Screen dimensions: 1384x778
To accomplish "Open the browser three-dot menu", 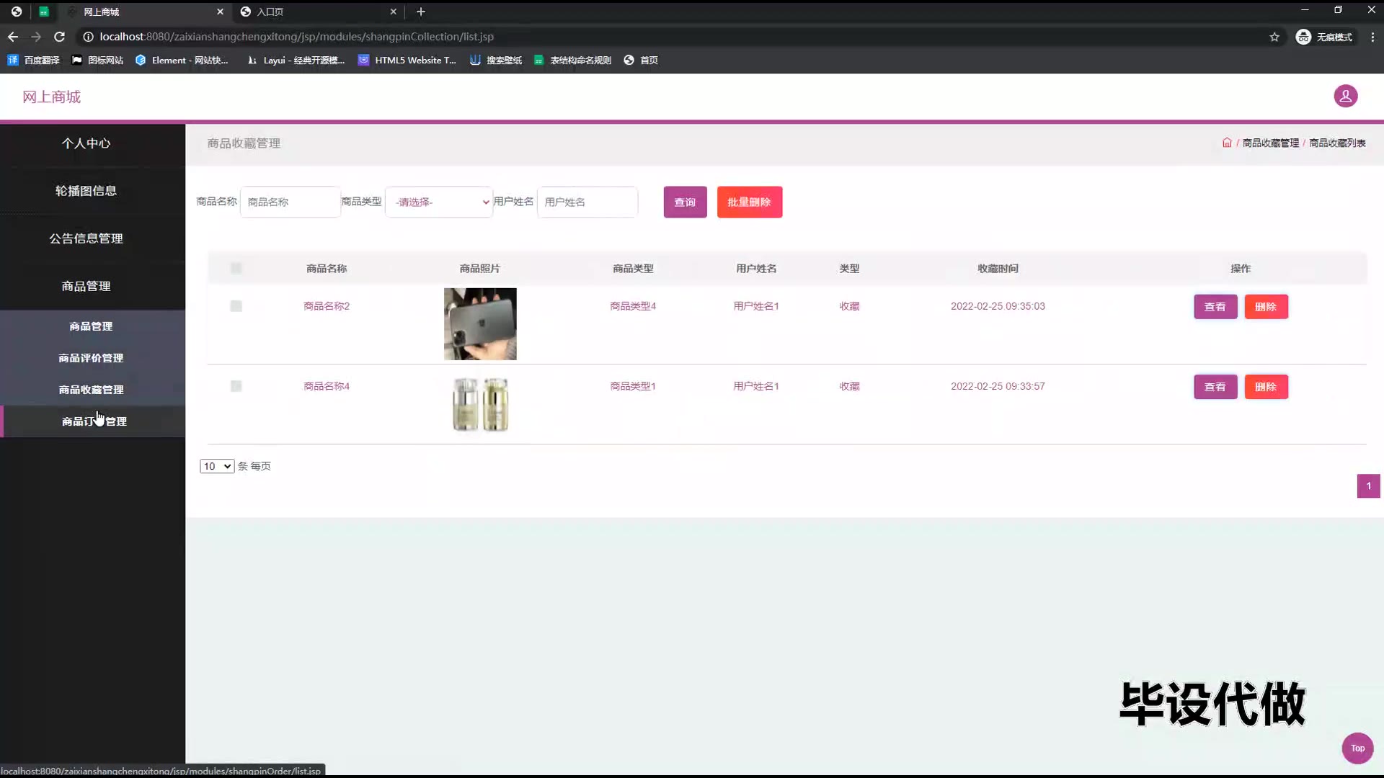I will 1372,37.
